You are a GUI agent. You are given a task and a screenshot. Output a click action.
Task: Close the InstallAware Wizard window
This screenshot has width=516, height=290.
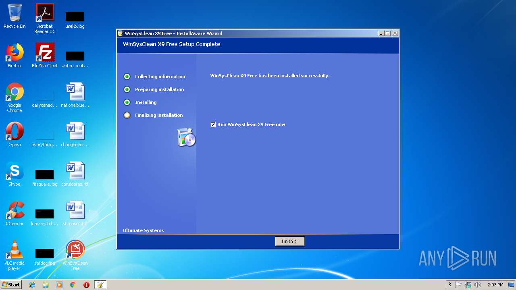[x=395, y=33]
